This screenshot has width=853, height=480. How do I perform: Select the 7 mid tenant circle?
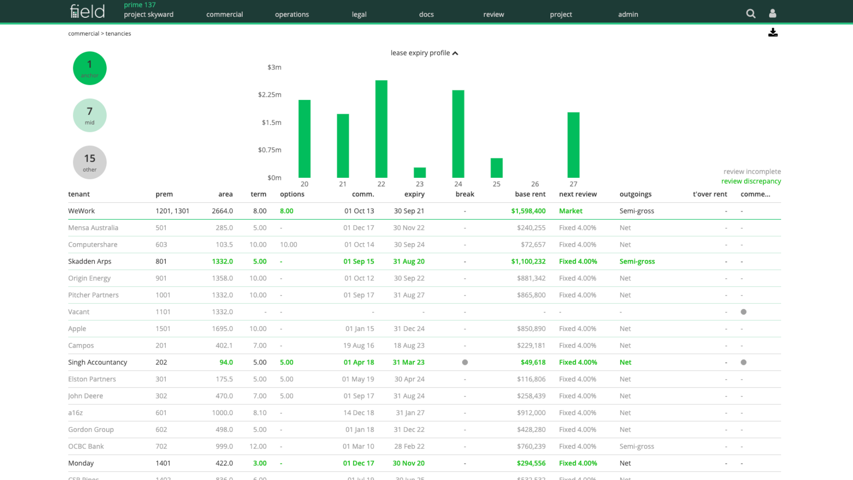tap(90, 116)
